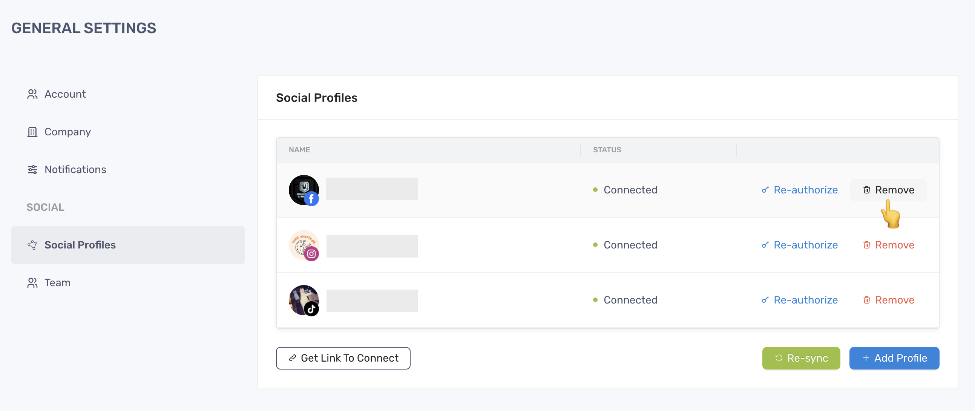The width and height of the screenshot is (975, 411).
Task: Select the Social Profiles sidebar item
Action: click(x=128, y=245)
